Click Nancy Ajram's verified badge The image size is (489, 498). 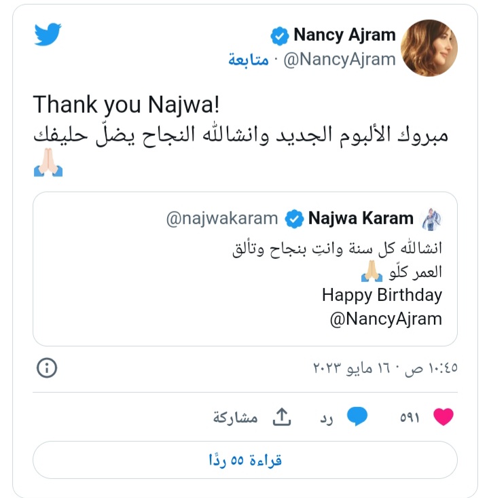tap(279, 35)
